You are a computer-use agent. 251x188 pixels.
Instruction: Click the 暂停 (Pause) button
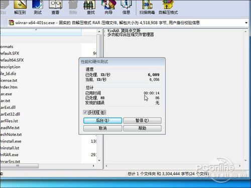coord(142,120)
